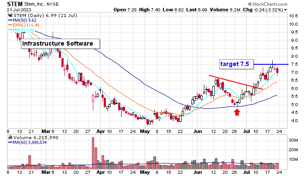Click the 4.0 price axis label
This screenshot has width=305, height=176.
click(x=295, y=121)
